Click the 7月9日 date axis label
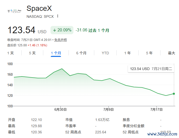This screenshot has width=179, height=138. [108, 110]
